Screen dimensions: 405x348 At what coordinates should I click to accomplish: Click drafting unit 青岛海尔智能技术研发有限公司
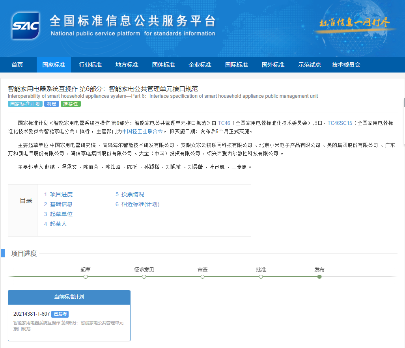138,145
